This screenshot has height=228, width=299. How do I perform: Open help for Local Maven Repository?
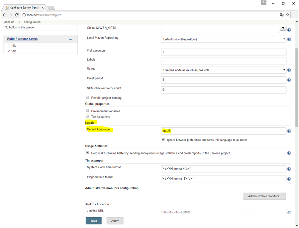click(x=289, y=39)
